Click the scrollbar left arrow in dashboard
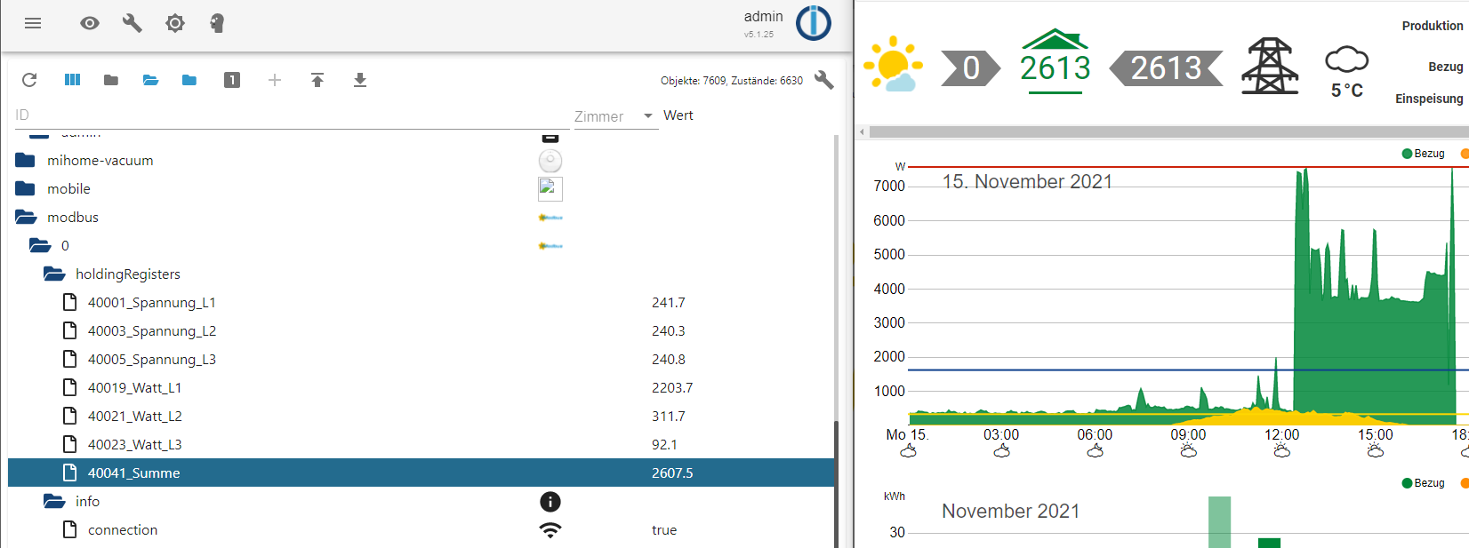Viewport: 1469px width, 548px height. [862, 131]
